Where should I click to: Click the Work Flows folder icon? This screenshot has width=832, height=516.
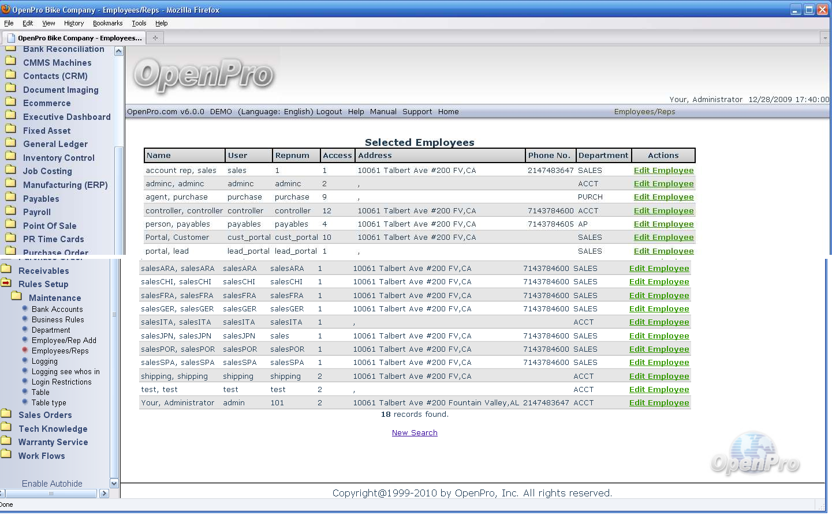click(6, 455)
